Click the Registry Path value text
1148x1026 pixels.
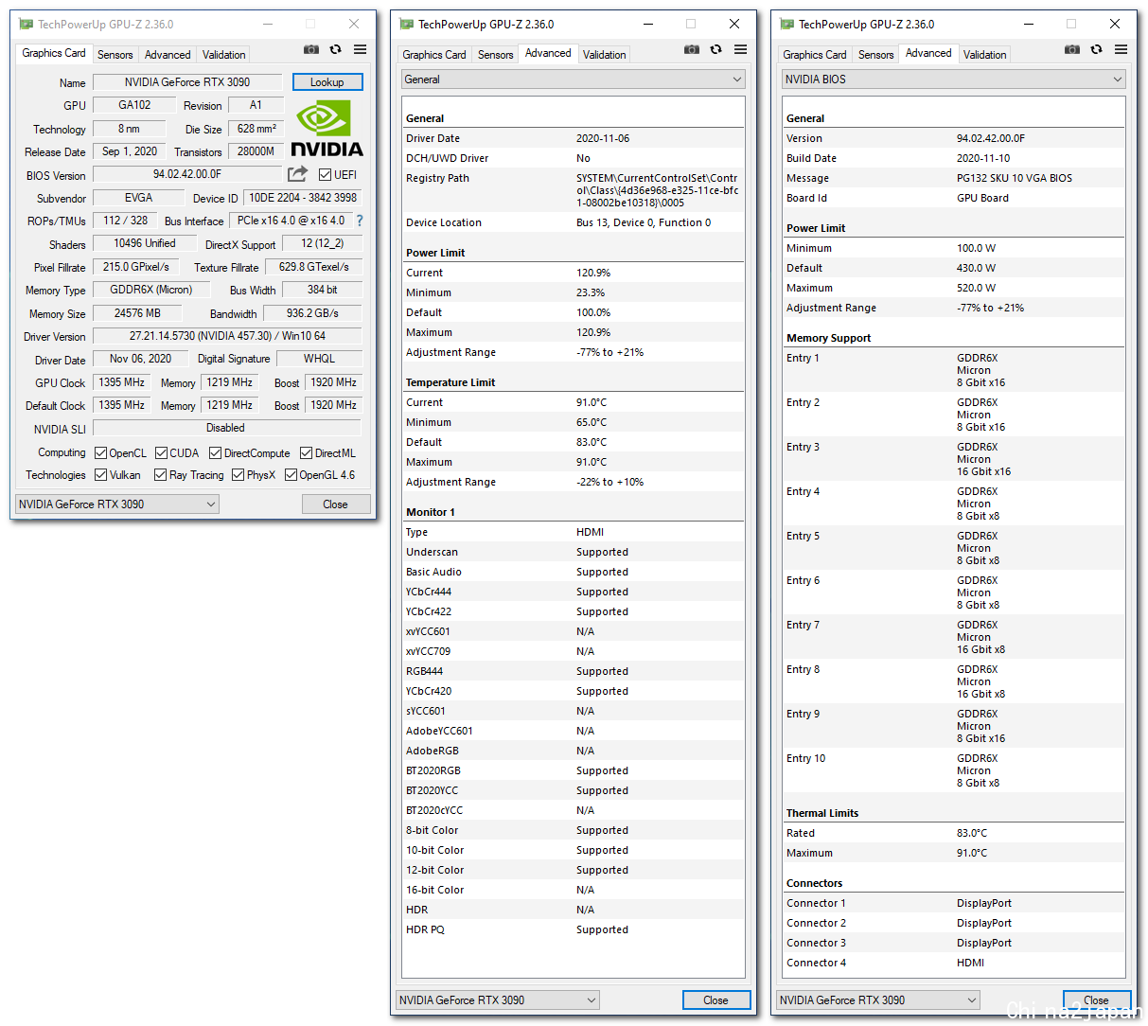(x=658, y=190)
